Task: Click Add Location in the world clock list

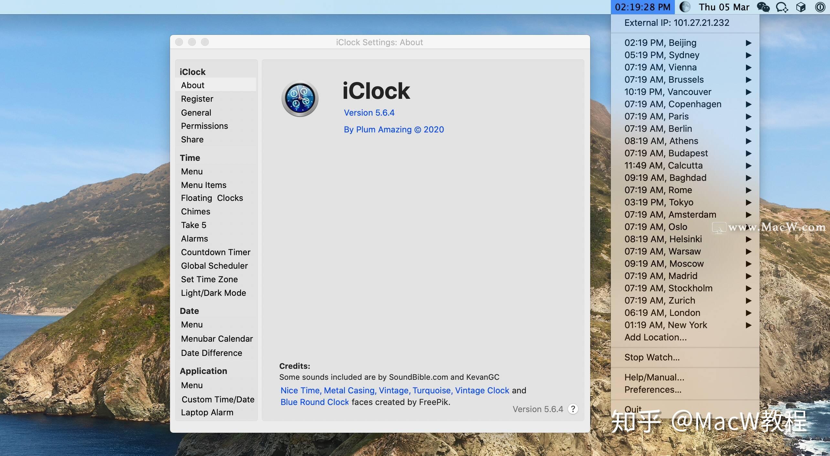Action: (655, 337)
